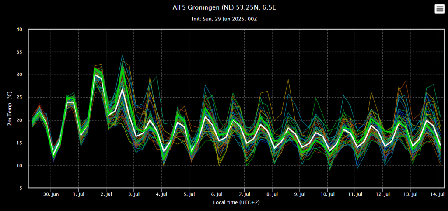Select the 14. Jul date label
The height and width of the screenshot is (211, 448).
pos(438,194)
